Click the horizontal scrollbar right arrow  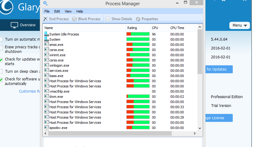195,134
